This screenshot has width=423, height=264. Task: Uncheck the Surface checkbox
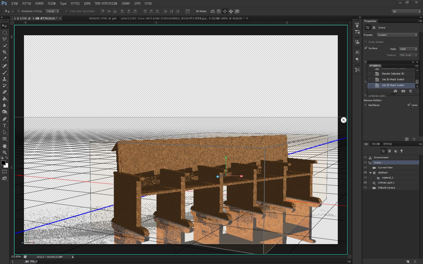click(366, 48)
